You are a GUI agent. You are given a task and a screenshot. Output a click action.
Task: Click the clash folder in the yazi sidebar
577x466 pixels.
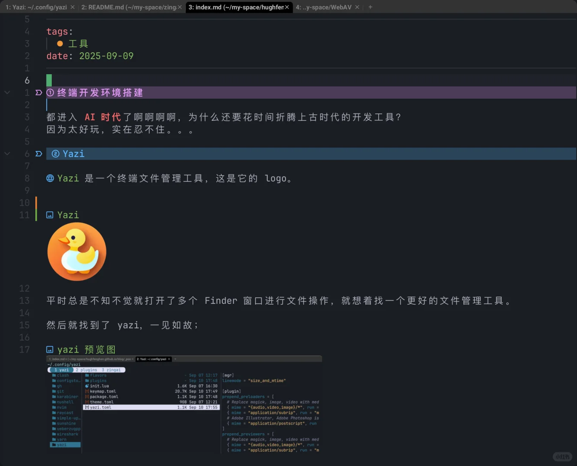63,375
